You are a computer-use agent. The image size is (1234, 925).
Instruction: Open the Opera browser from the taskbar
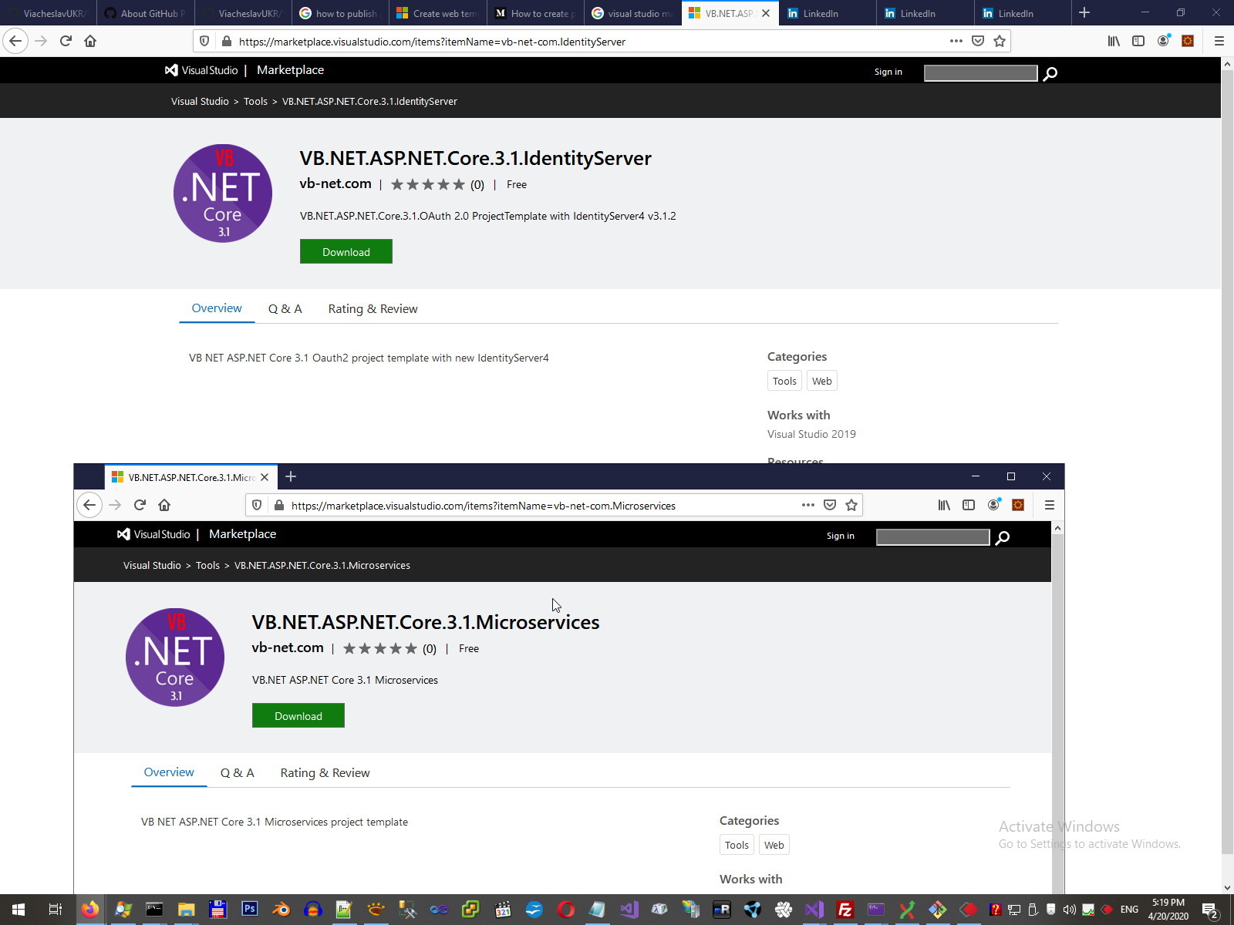click(565, 910)
